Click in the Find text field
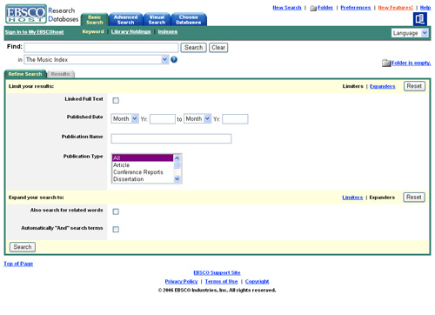The width and height of the screenshot is (435, 315). tap(101, 48)
